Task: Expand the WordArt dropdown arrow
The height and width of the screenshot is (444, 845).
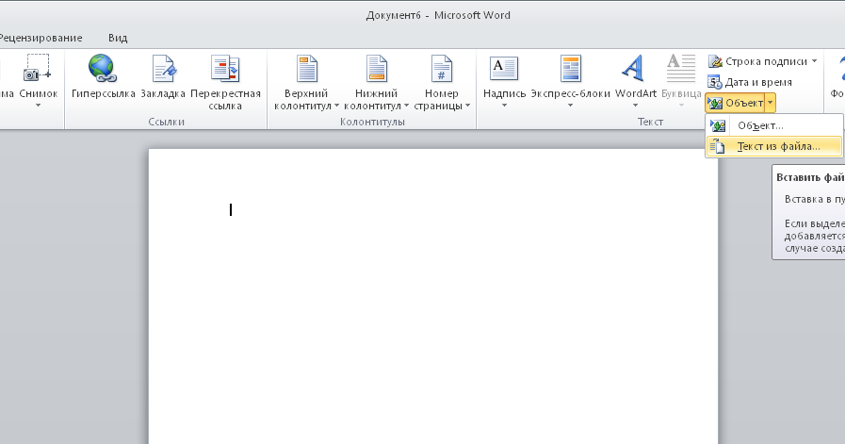Action: click(635, 106)
